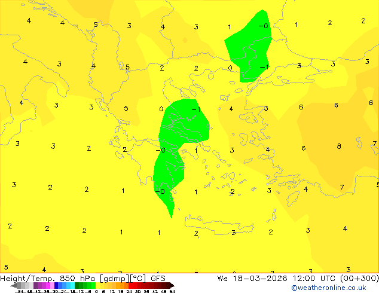
Task: Click the dark arrow cap ending the color scale
Action: click(x=172, y=285)
